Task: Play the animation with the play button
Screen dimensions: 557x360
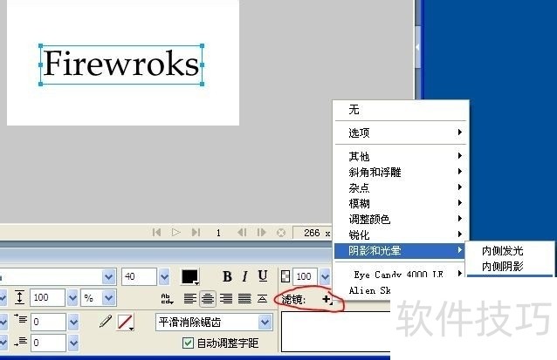Action: (175, 233)
